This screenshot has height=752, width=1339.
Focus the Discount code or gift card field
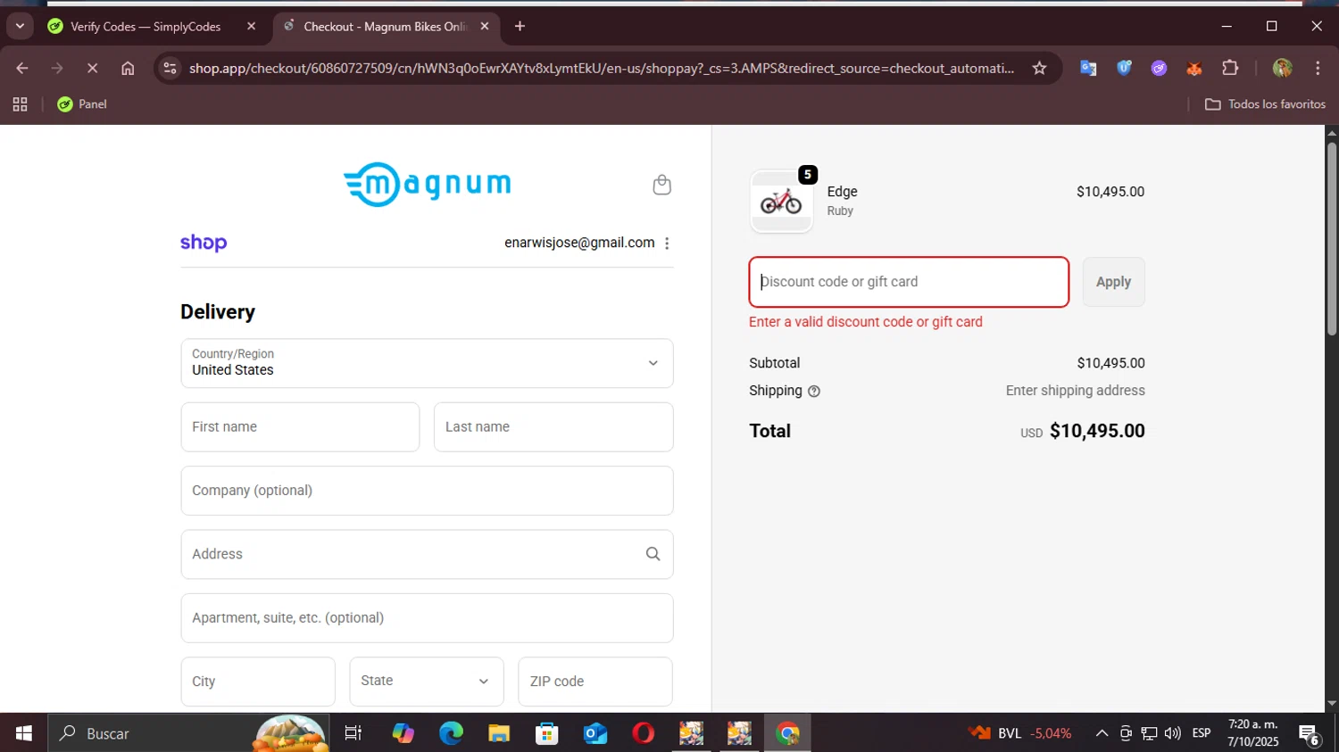pos(909,282)
